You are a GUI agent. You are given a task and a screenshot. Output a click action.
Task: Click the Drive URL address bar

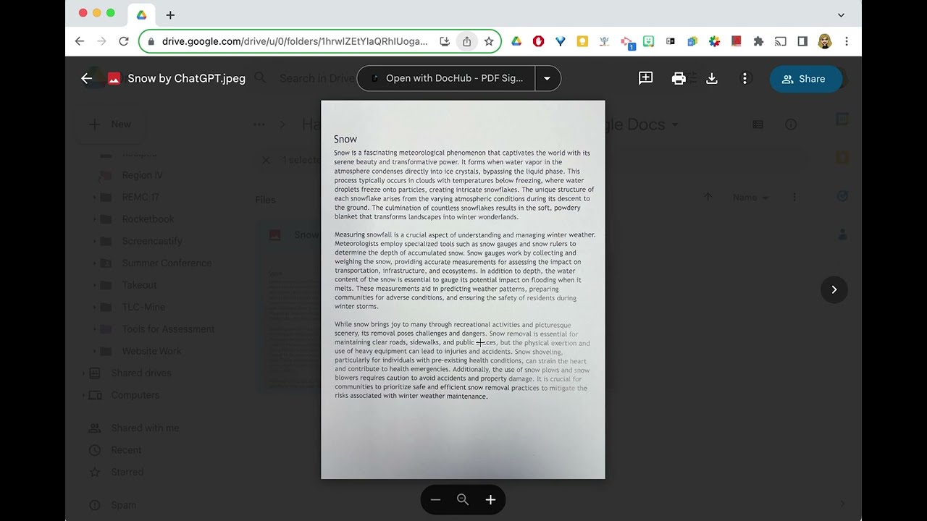pos(293,41)
